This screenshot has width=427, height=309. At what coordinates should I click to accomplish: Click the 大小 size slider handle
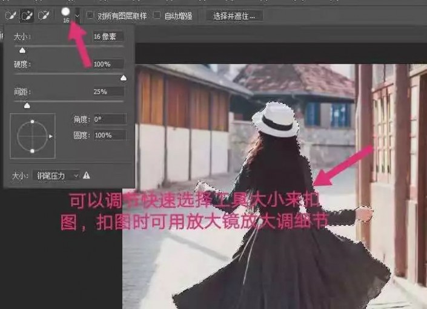coord(22,50)
